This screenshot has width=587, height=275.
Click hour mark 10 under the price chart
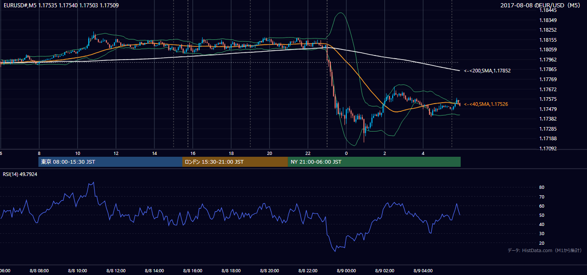pos(78,154)
